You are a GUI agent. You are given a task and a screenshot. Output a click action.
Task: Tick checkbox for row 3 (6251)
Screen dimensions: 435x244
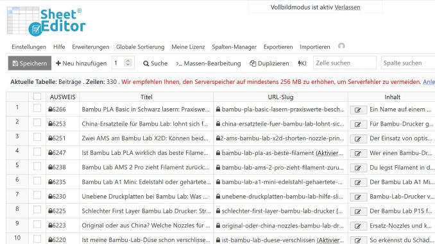pos(37,137)
